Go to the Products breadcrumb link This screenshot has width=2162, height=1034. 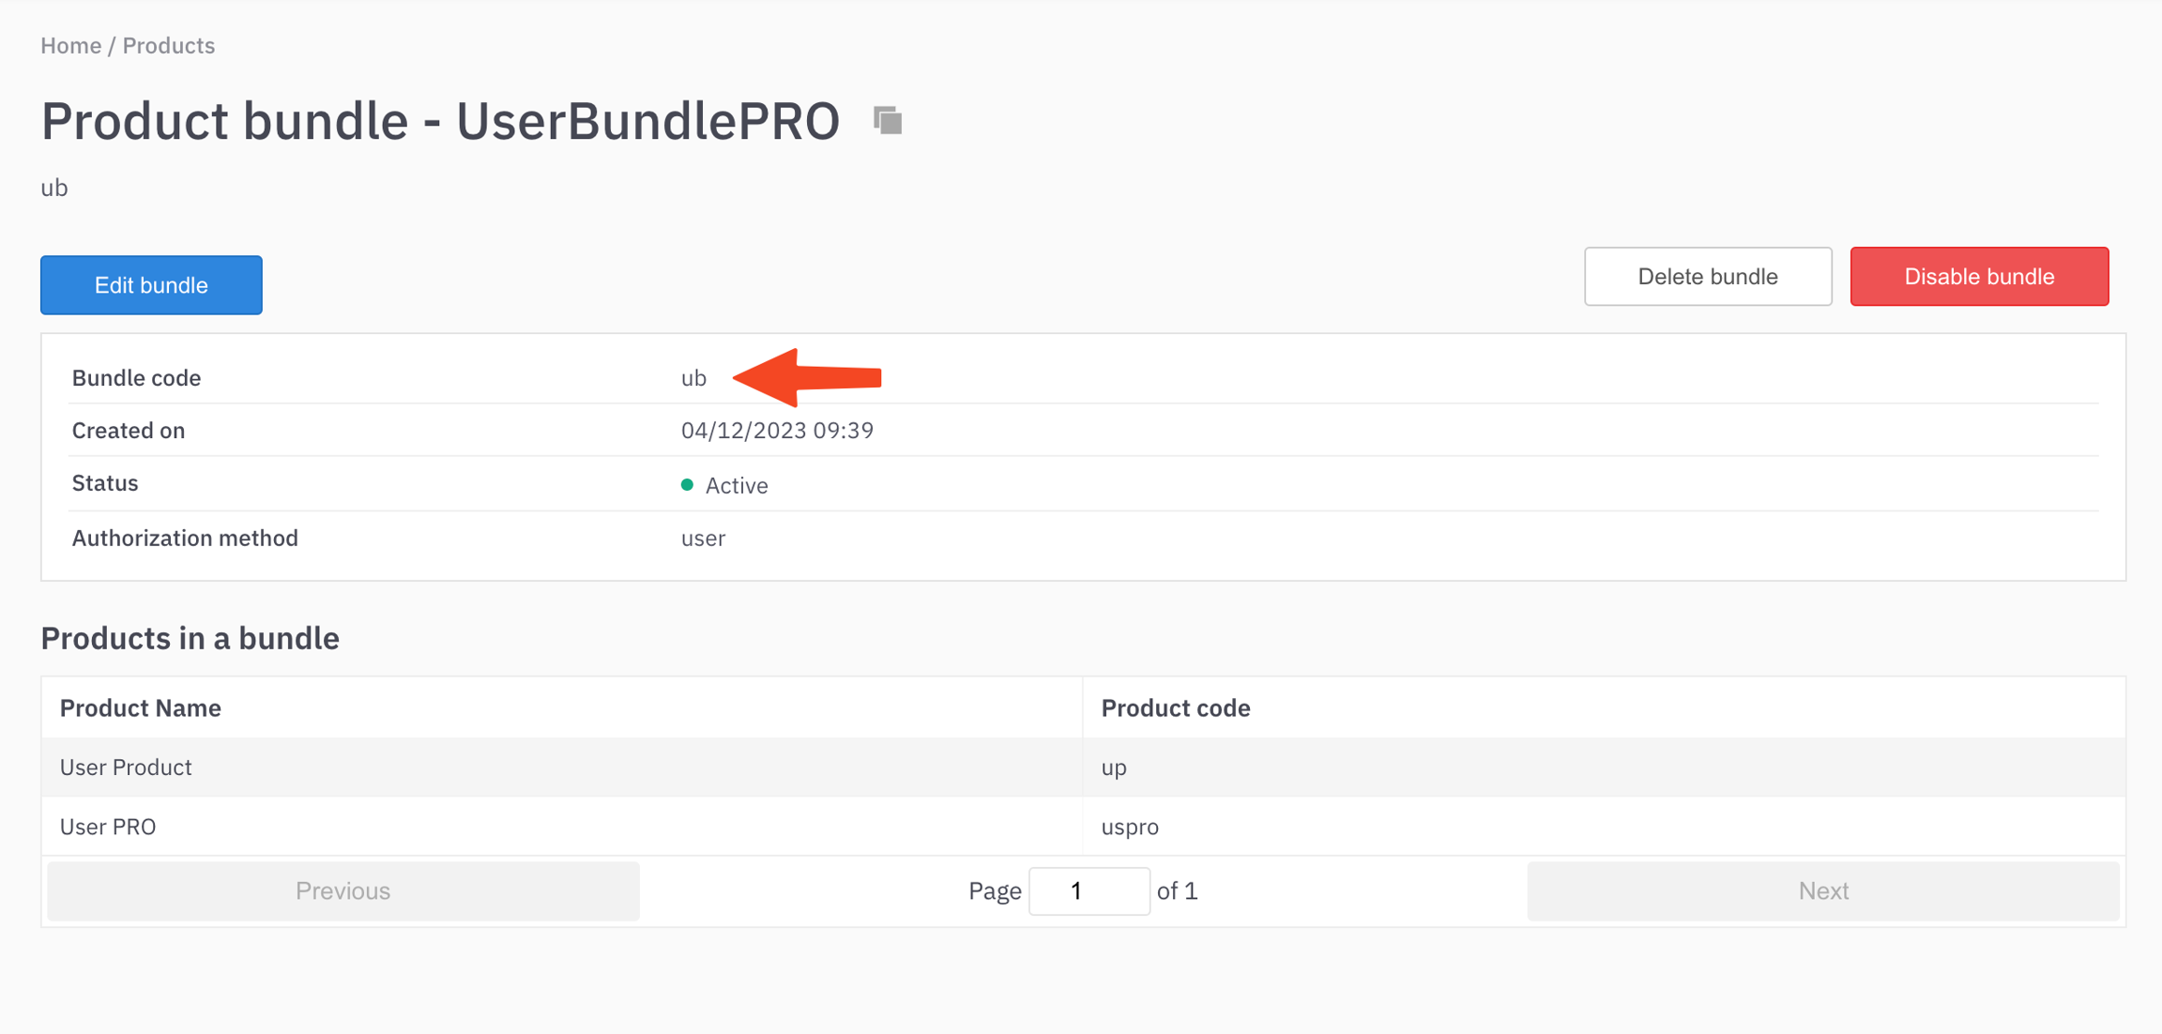point(169,45)
